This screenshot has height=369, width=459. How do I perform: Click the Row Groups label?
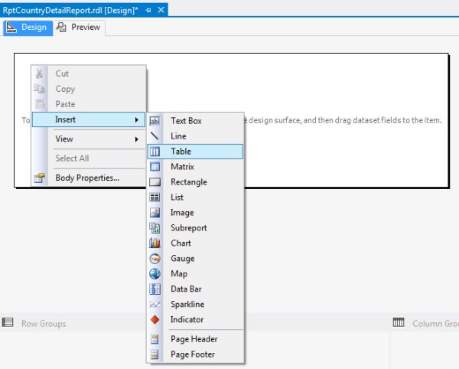[x=44, y=324]
